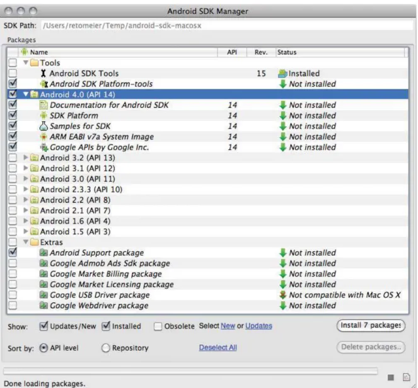Click the Samples for SDK flask icon
The width and height of the screenshot is (418, 388).
pyautogui.click(x=44, y=126)
